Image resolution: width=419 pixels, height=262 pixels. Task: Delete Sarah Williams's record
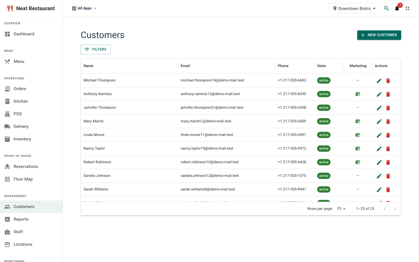[x=388, y=189]
